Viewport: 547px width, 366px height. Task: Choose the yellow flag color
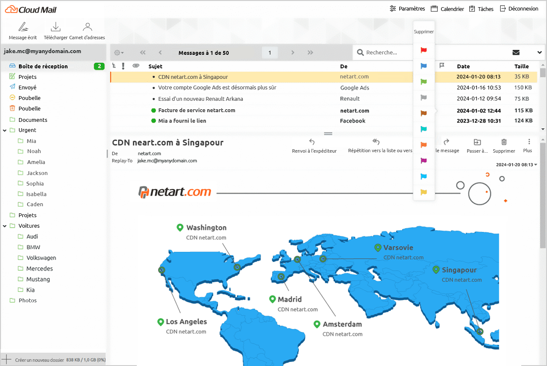click(x=424, y=192)
